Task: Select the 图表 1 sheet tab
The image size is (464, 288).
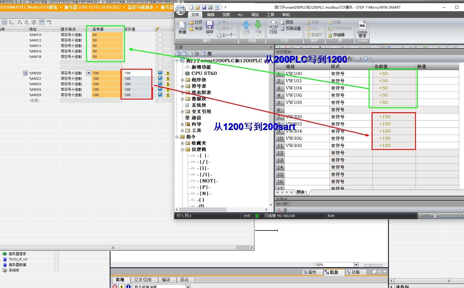Action: click(302, 192)
